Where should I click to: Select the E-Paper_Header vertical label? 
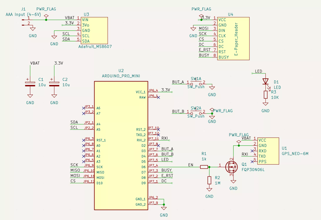point(236,39)
